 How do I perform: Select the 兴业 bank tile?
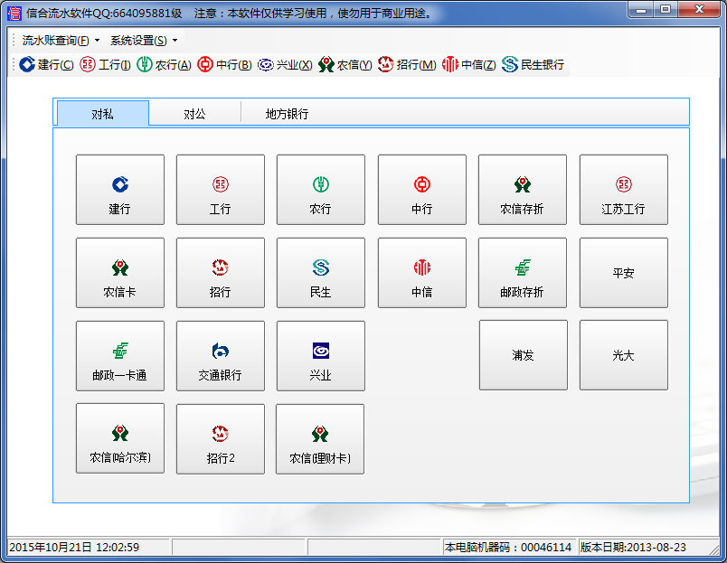321,356
